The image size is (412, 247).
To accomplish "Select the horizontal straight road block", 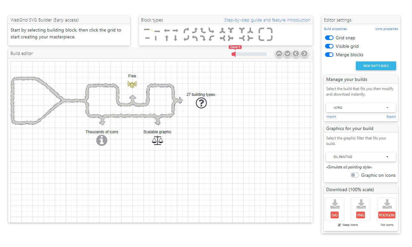I will [147, 38].
